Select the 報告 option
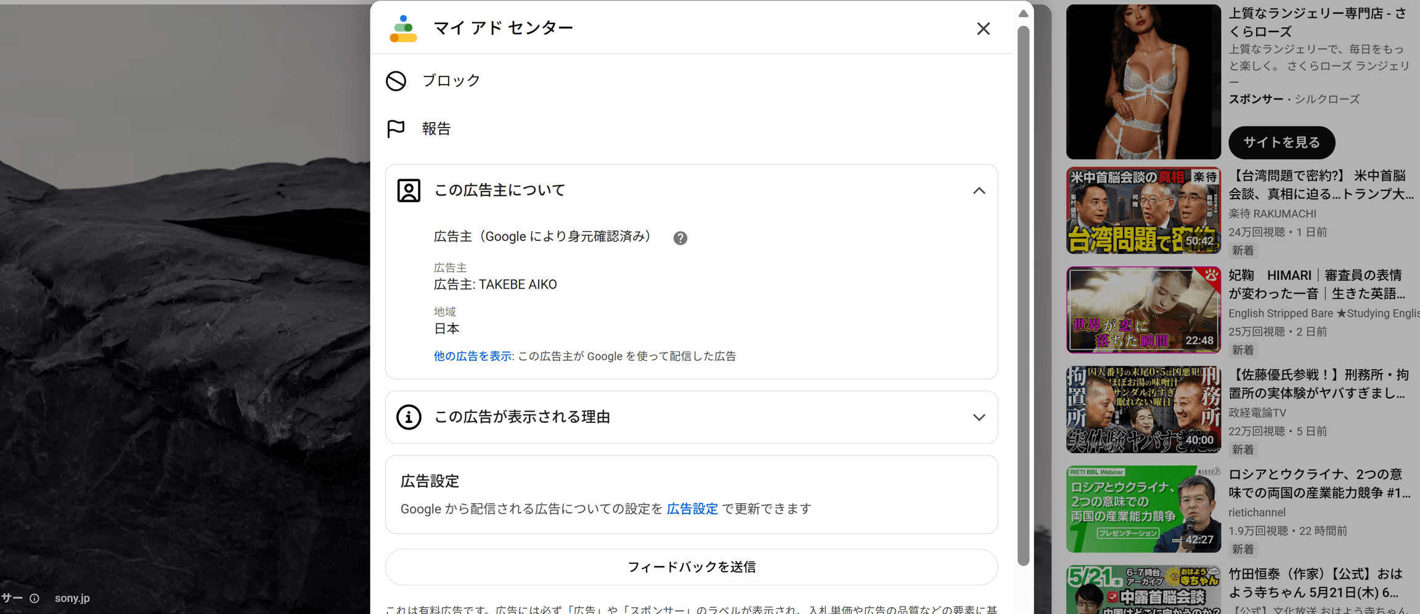Image resolution: width=1420 pixels, height=614 pixels. 436,129
